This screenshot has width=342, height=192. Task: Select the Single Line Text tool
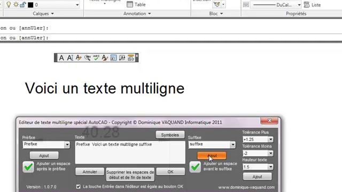point(70,58)
